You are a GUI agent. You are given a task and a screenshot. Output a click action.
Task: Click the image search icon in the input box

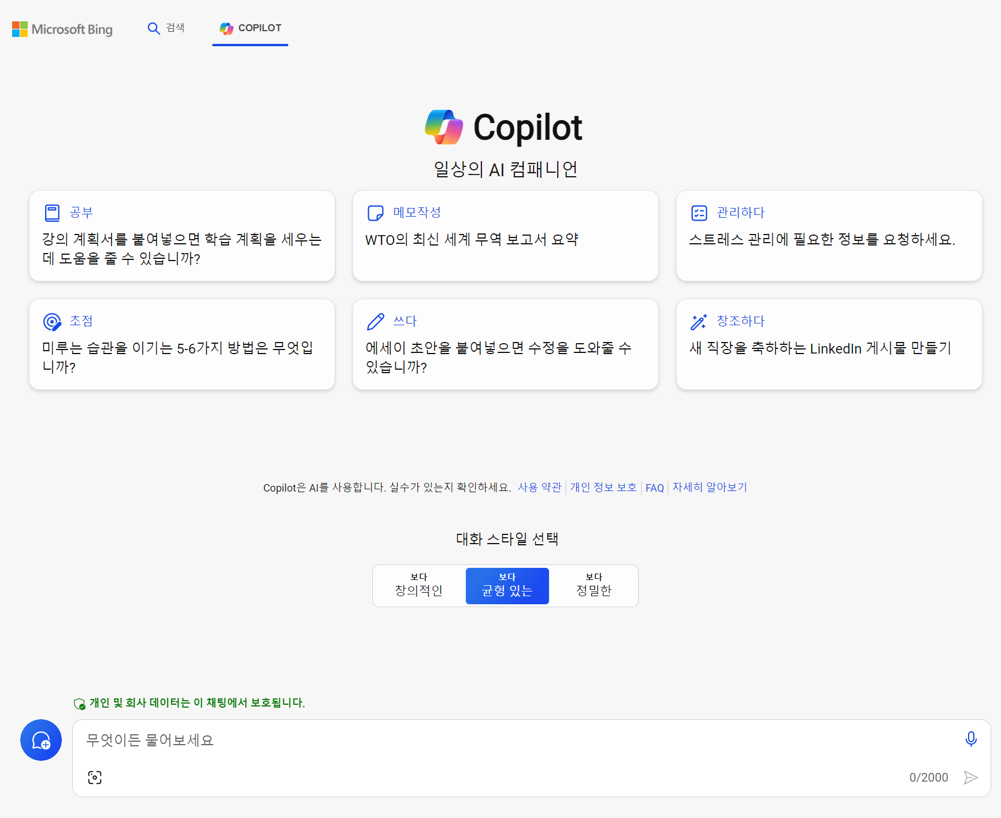pos(95,778)
